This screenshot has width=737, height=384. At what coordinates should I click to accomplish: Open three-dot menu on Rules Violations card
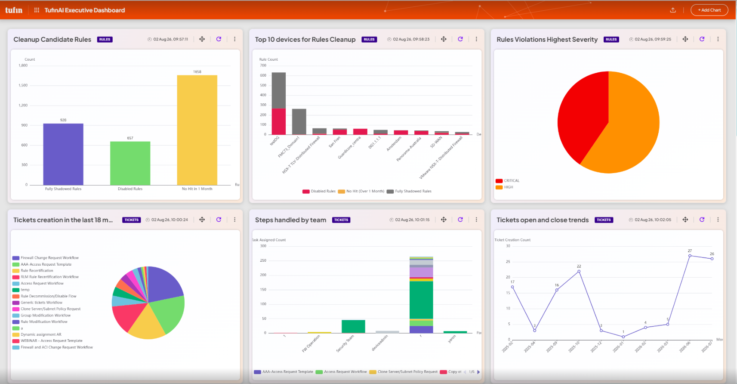pos(718,39)
